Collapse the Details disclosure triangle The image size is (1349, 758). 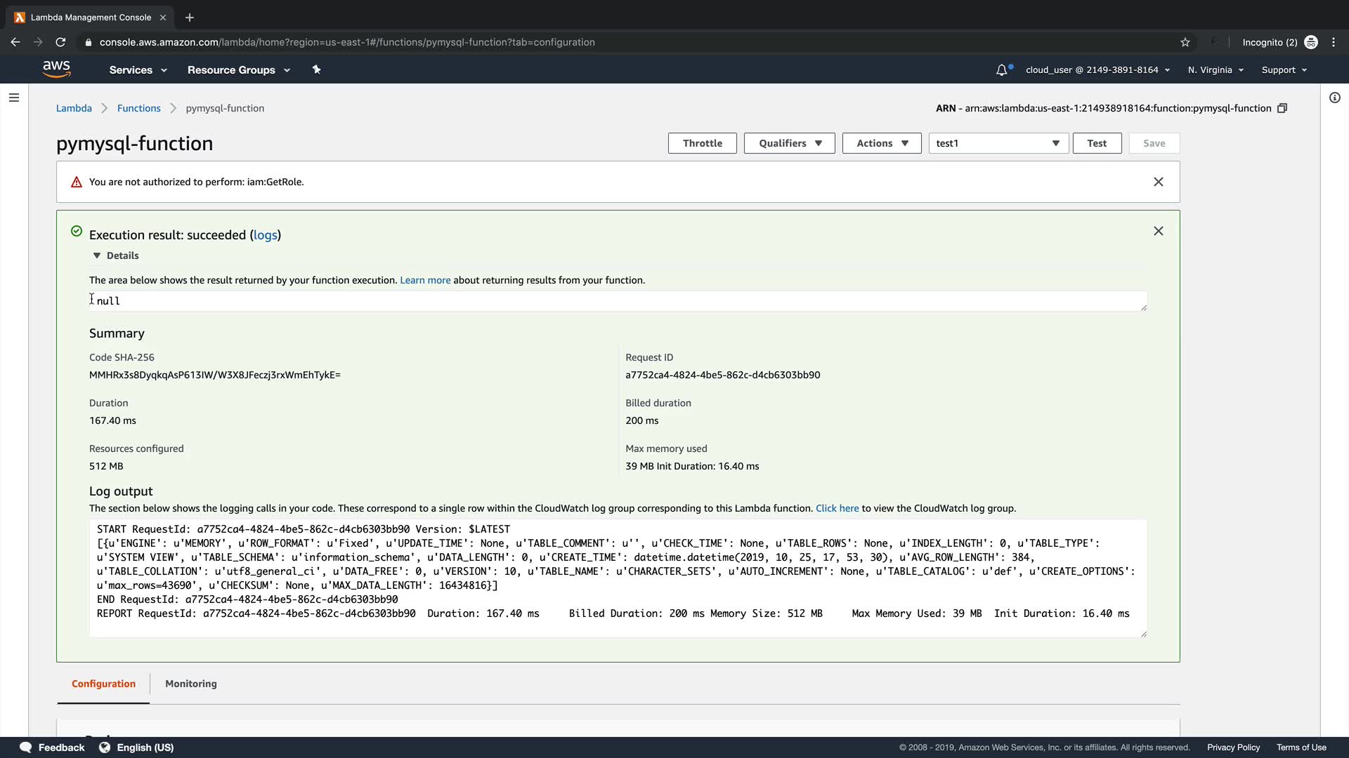(97, 255)
